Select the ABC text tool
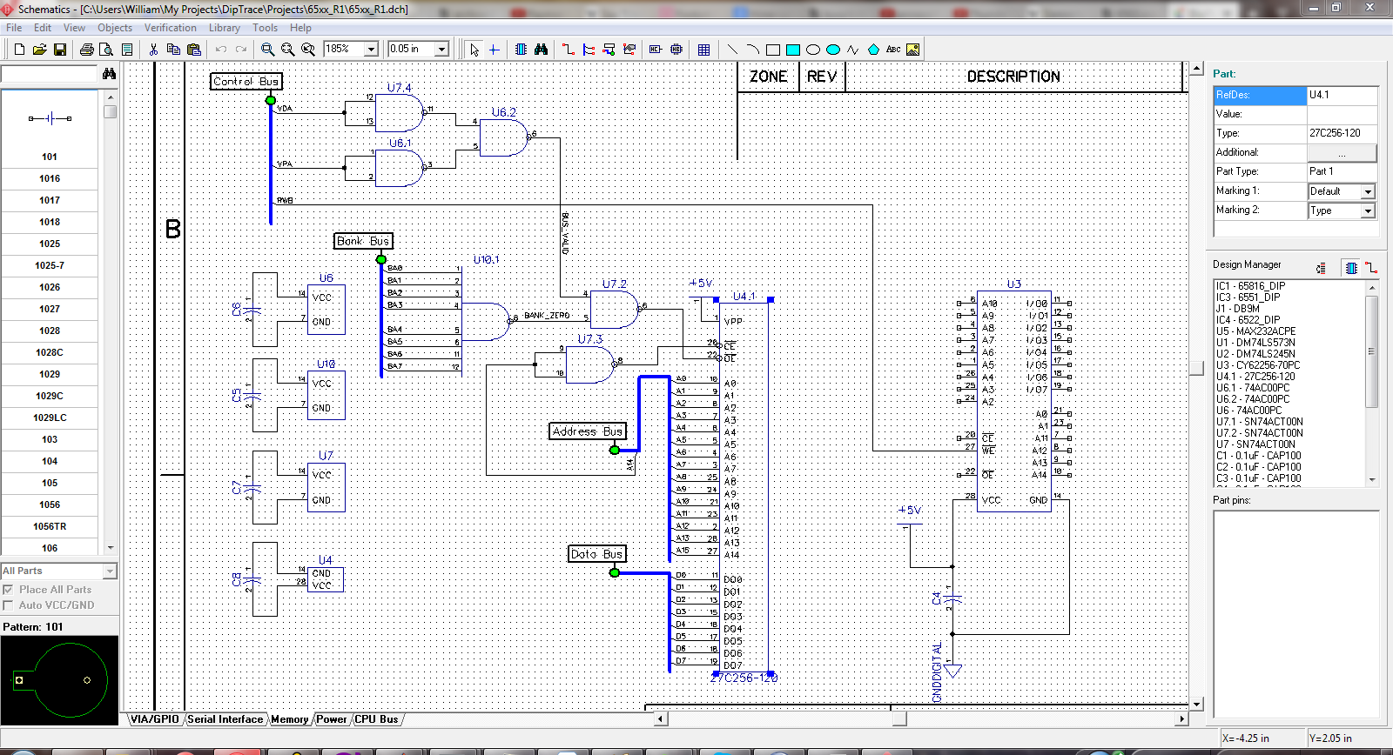The height and width of the screenshot is (755, 1393). (893, 50)
